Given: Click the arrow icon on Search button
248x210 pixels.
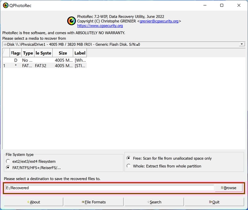Looking at the screenshot, I should [x=148, y=202].
